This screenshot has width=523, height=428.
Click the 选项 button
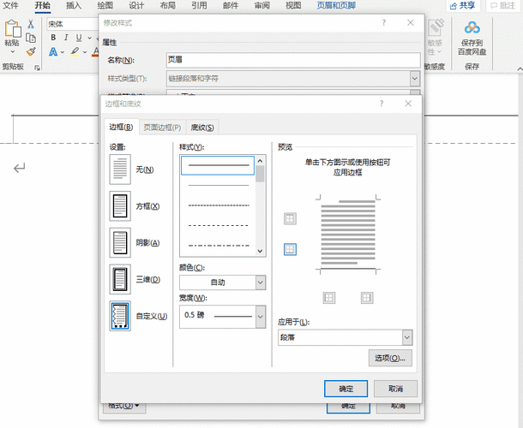(x=390, y=358)
